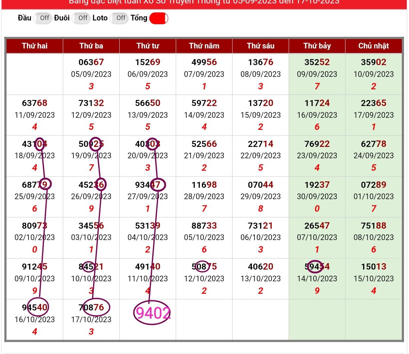Click result 70876 dated 17/10/2023
This screenshot has height=354, width=409.
point(91,307)
